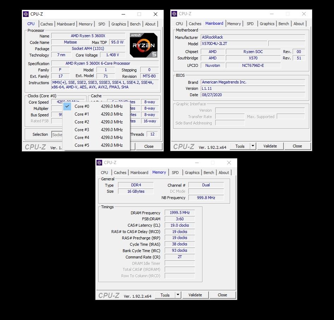
Task: Open the Selection socket dropdown
Action: pyautogui.click(x=57, y=135)
